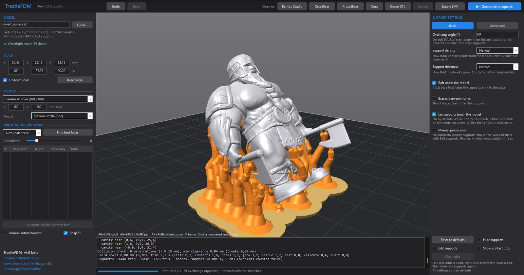Click the X scale mm field
This screenshot has width=524, height=275.
16,63
